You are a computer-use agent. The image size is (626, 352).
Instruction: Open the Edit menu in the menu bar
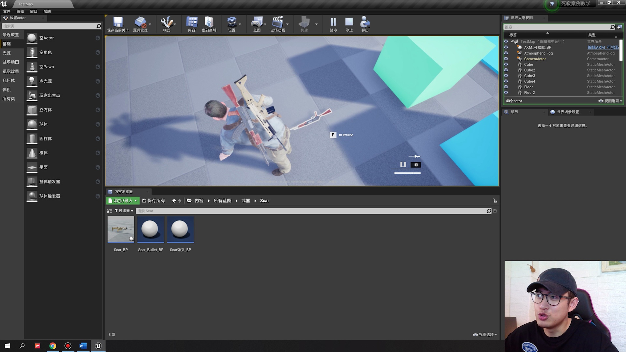pos(20,11)
